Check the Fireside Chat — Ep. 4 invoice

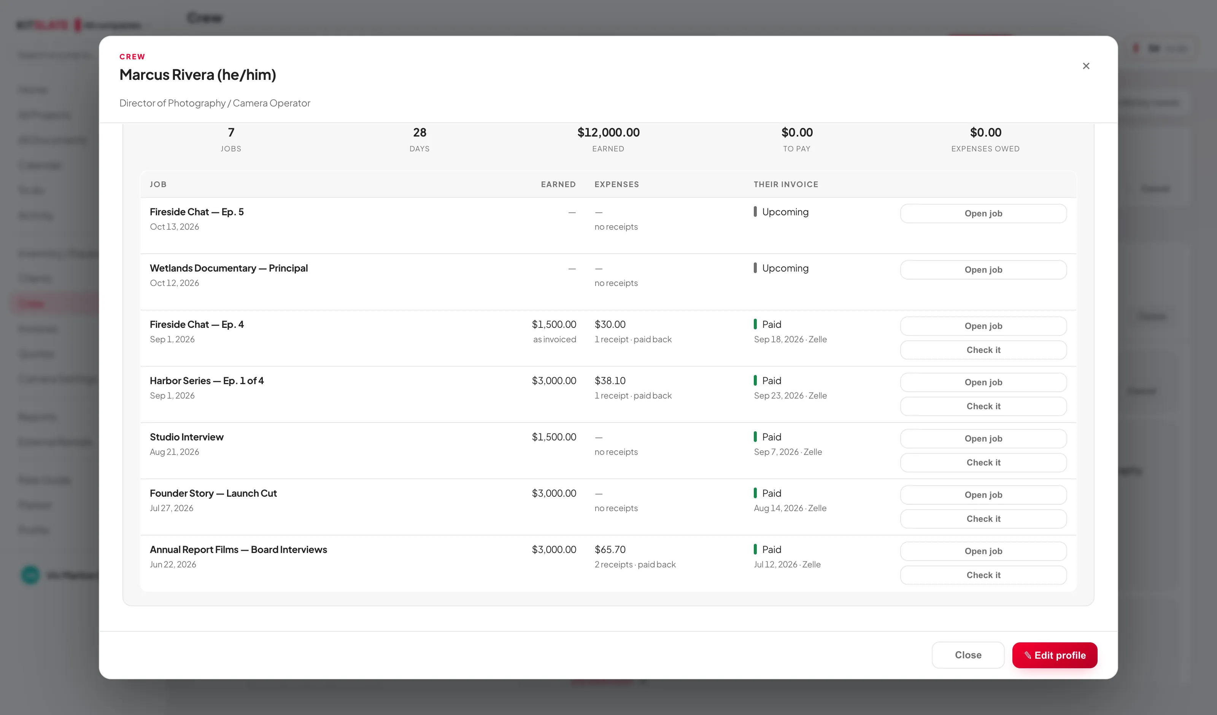tap(983, 350)
